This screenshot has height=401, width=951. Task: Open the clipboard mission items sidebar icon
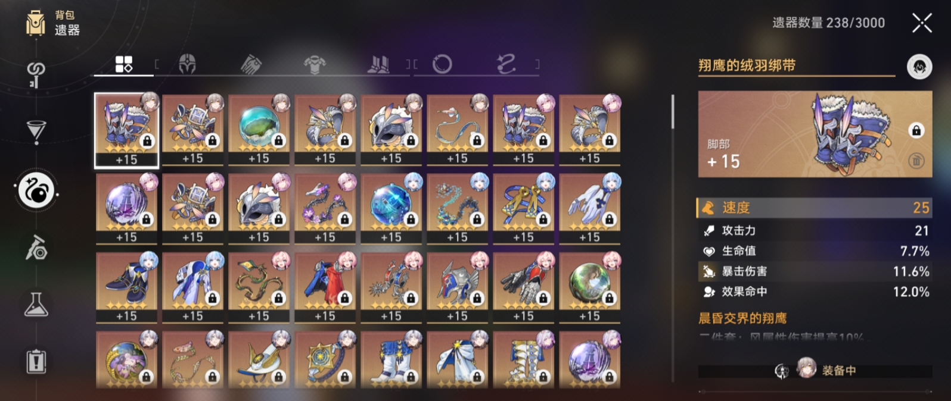(36, 361)
